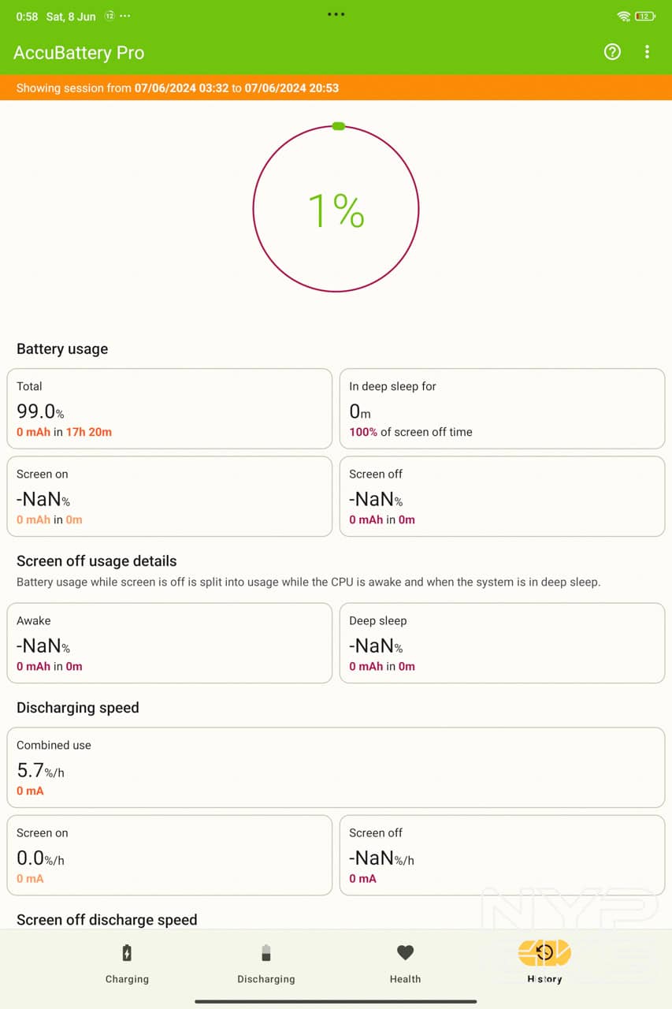Tap the Charging battery icon

click(x=127, y=953)
